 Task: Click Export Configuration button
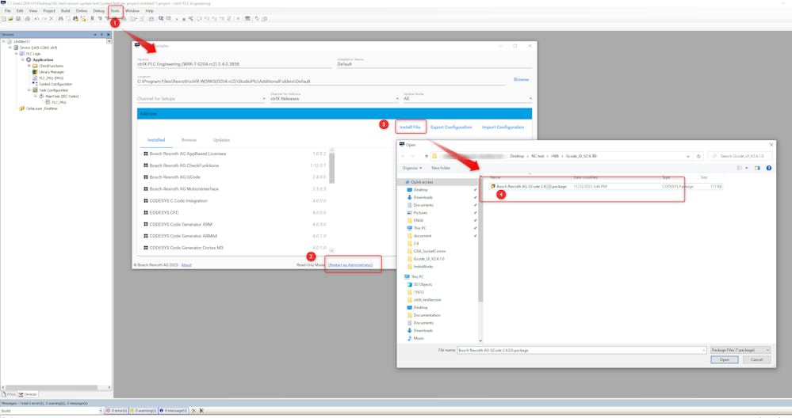(x=451, y=127)
